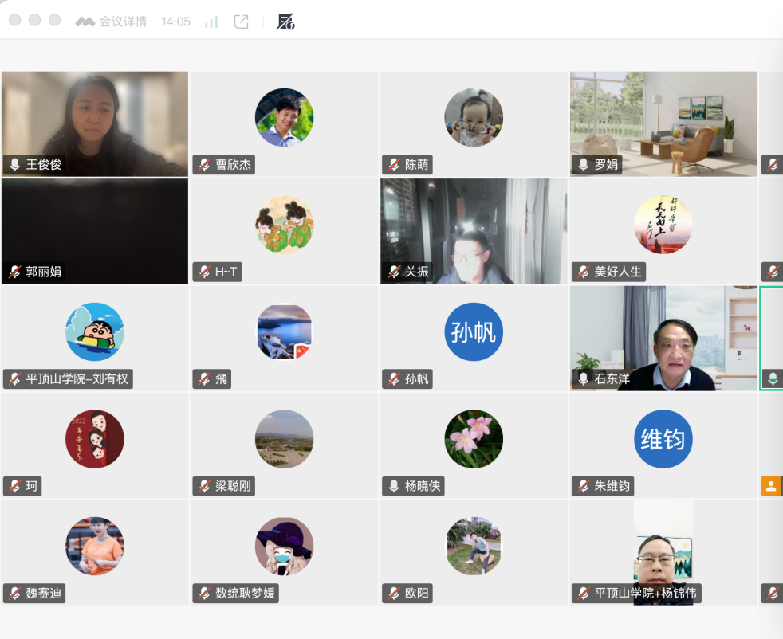Click the microphone icon beside 石东洋
Viewport: 783px width, 639px height.
pos(583,379)
